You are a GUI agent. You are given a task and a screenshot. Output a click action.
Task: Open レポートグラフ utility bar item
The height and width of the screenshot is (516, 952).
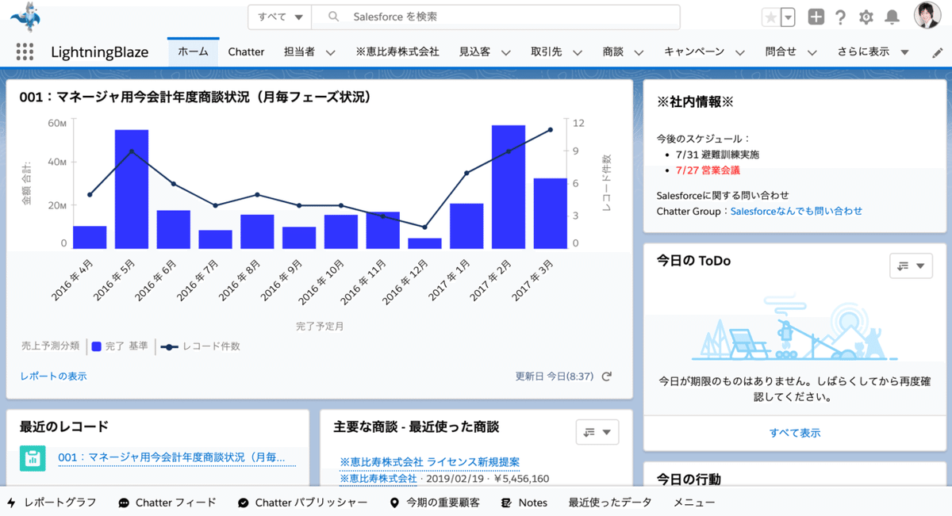[x=52, y=503]
